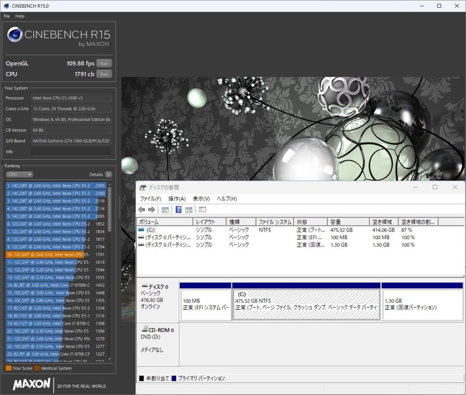Open the 表示(V) menu in Disk Management
The width and height of the screenshot is (466, 395).
201,199
